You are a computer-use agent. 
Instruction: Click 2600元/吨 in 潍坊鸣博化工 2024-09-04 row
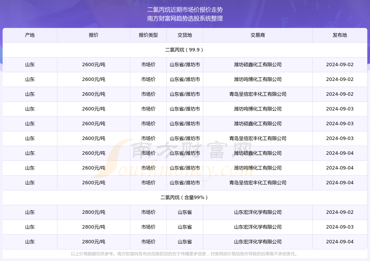coord(94,168)
